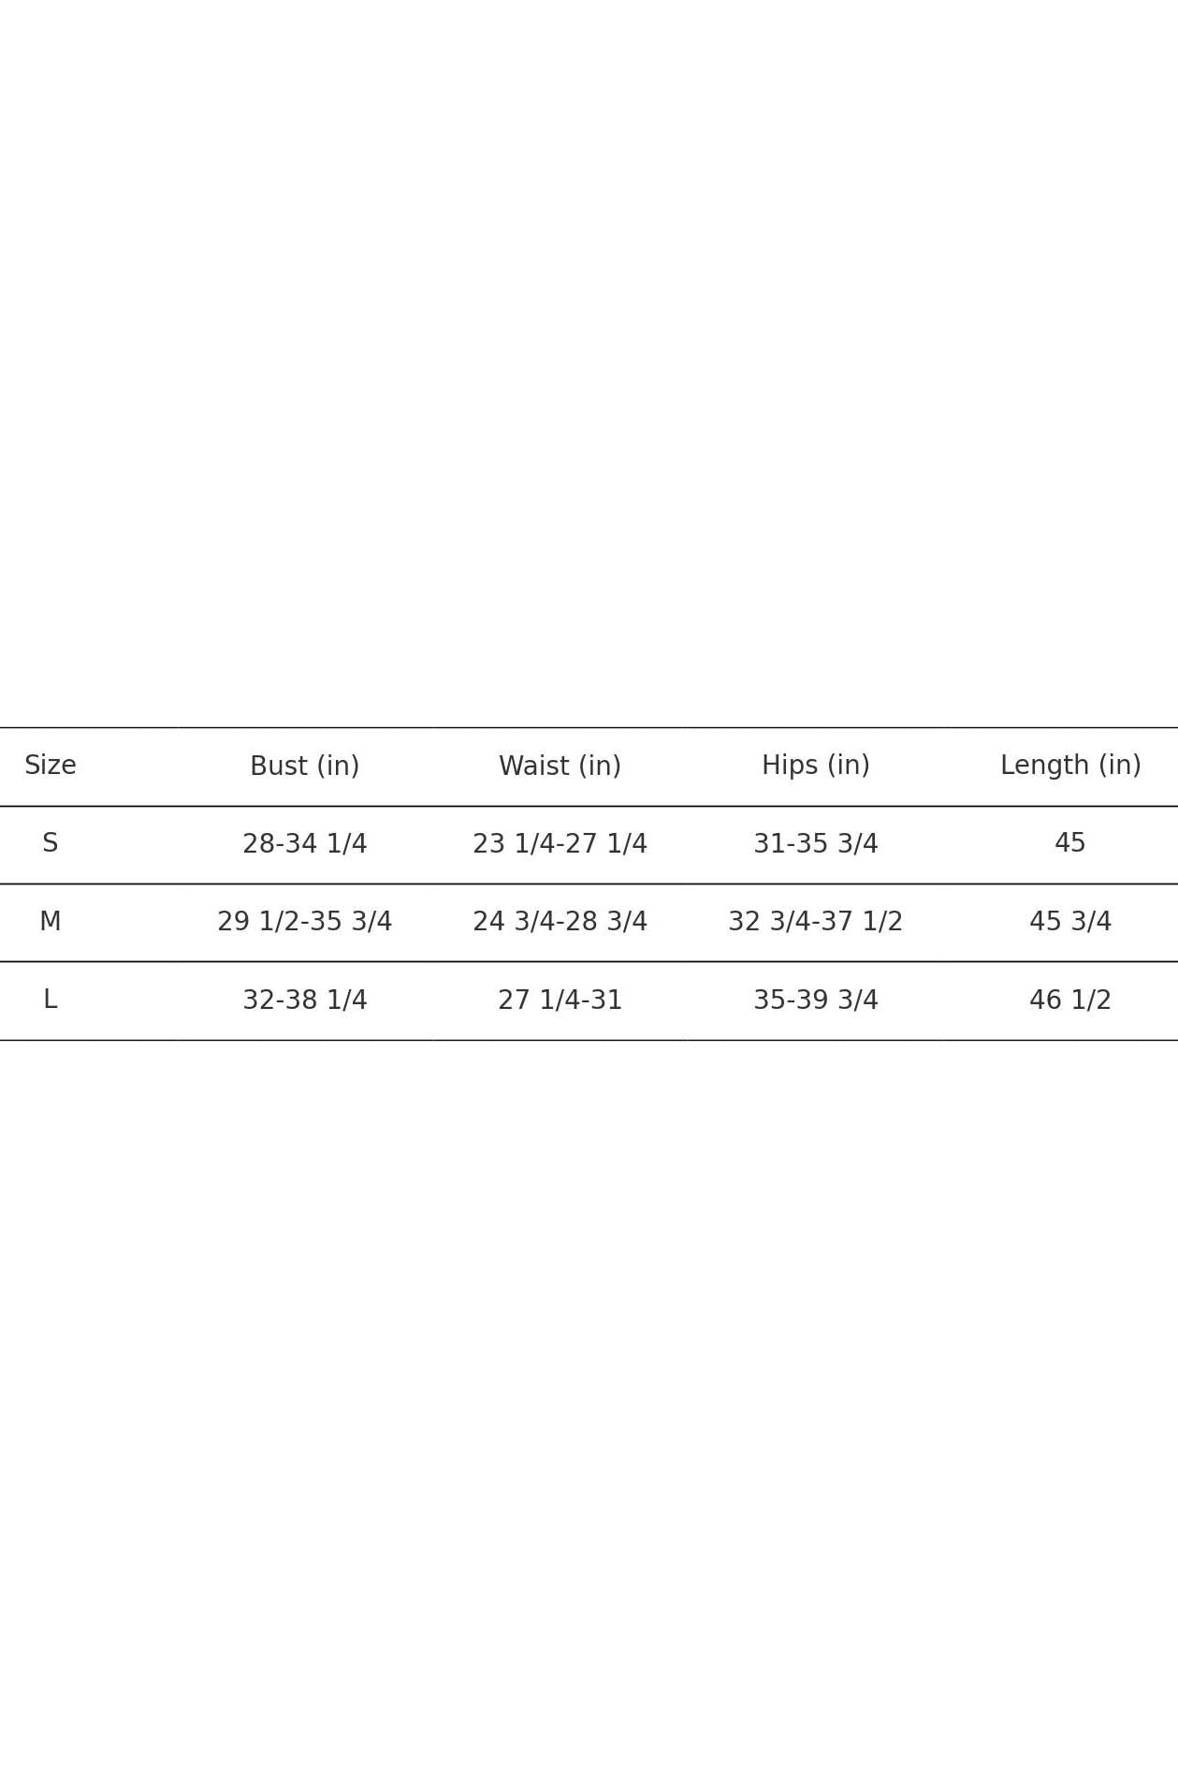Click the Hips (in) column header
This screenshot has height=1767, width=1178.
pyautogui.click(x=815, y=766)
